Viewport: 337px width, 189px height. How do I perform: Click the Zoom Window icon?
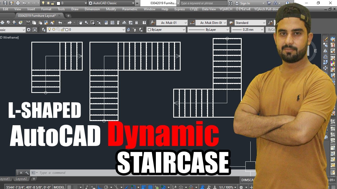pyautogui.click(x=92, y=23)
